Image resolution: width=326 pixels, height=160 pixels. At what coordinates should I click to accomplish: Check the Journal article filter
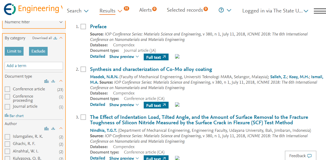[8, 107]
